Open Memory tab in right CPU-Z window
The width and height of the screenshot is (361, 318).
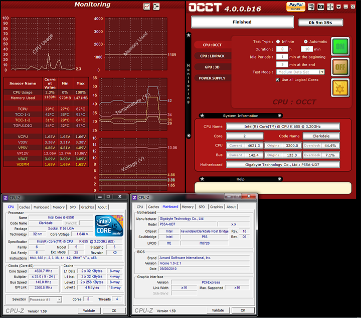(x=188, y=207)
